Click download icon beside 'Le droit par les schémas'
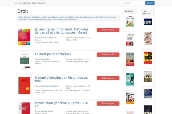172x114 pixels. click(x=103, y=54)
